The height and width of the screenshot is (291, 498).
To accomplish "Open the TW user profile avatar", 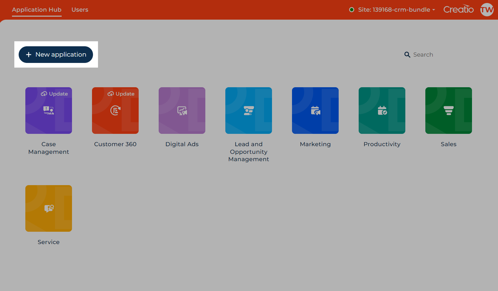I will click(x=487, y=10).
